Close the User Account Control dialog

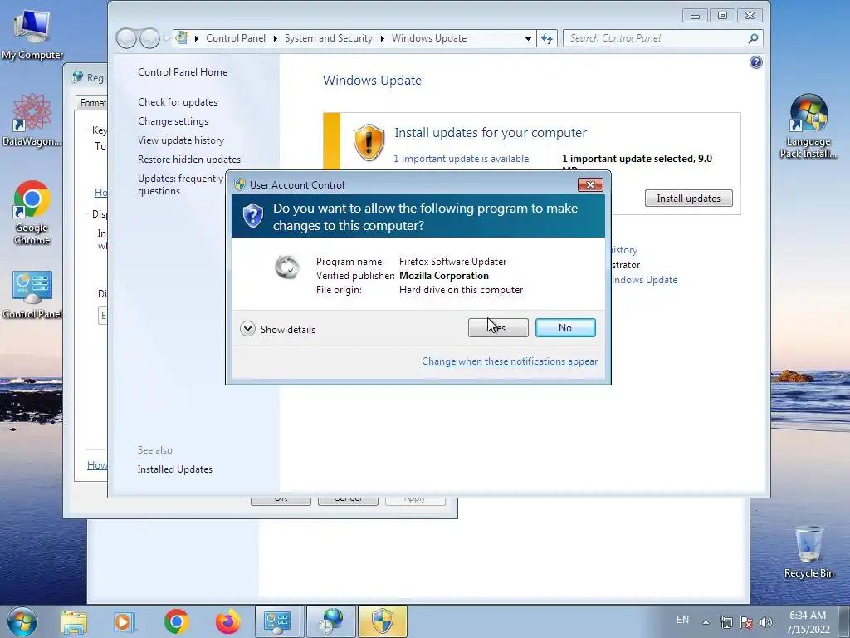click(x=590, y=185)
